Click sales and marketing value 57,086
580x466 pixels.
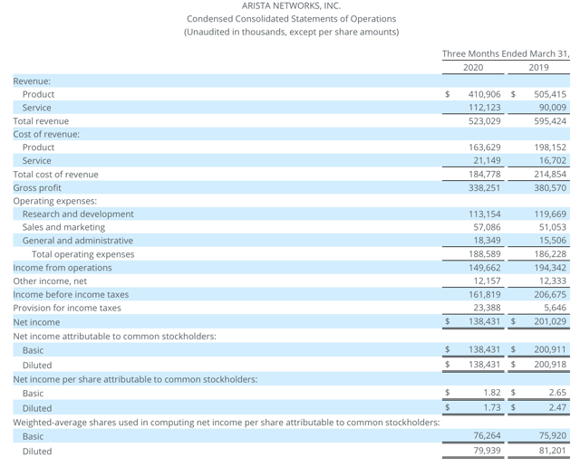coord(487,227)
